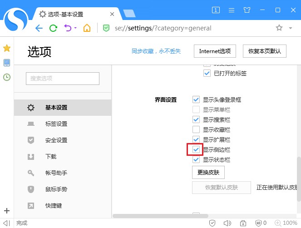Bookmark this page with the star icon
301x228 pixels.
tap(279, 28)
